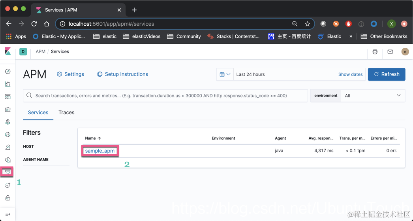The height and width of the screenshot is (221, 413).
Task: Open a new browser tab
Action: (x=134, y=10)
